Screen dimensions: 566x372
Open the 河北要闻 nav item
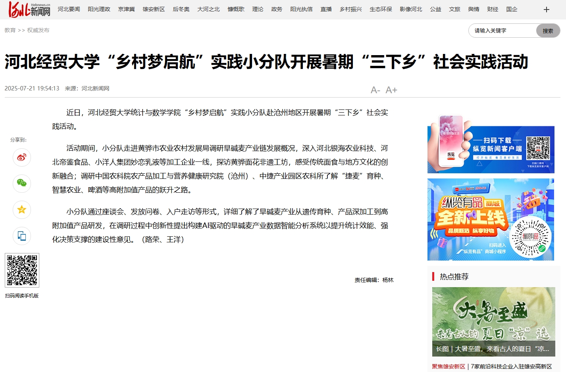coord(69,9)
